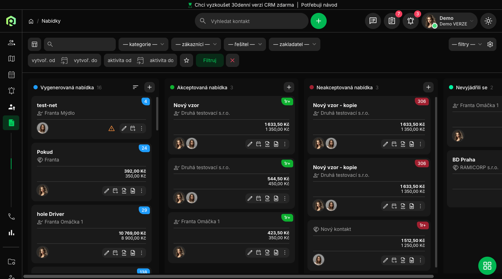Image resolution: width=502 pixels, height=279 pixels.
Task: Open the chat messages icon in header
Action: point(373,21)
